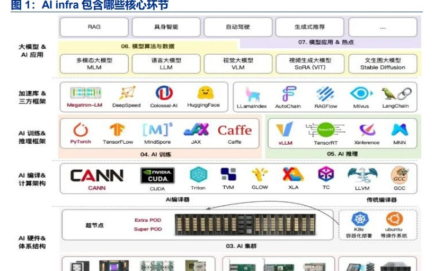Click the AI 训练& 推理框架 row label
This screenshot has height=271, width=434.
(x=32, y=137)
